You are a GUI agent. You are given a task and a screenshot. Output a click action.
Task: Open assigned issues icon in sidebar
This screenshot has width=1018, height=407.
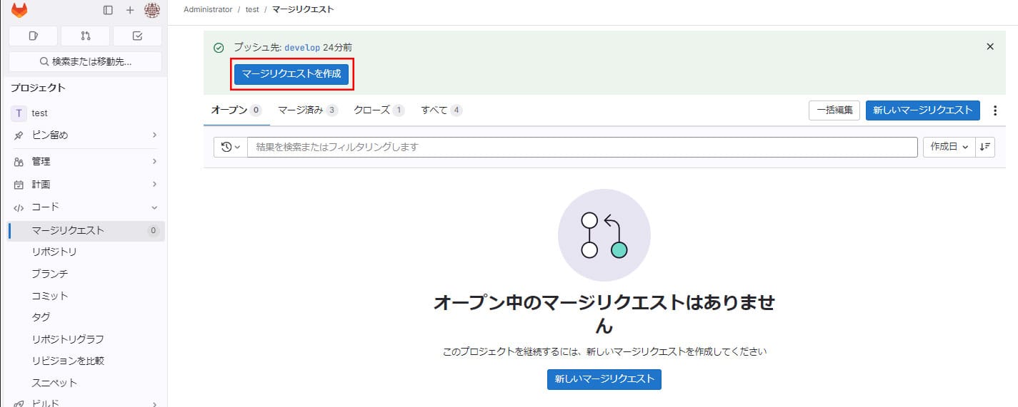tap(33, 36)
